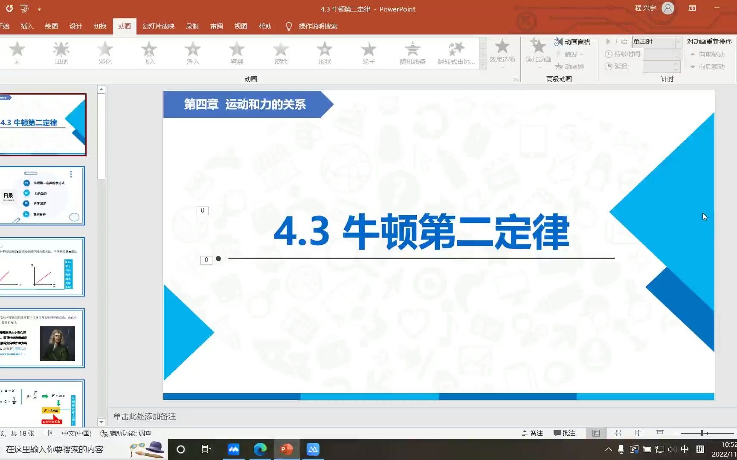Apply the 飞入 animation effect
This screenshot has height=460, width=737.
coord(149,52)
